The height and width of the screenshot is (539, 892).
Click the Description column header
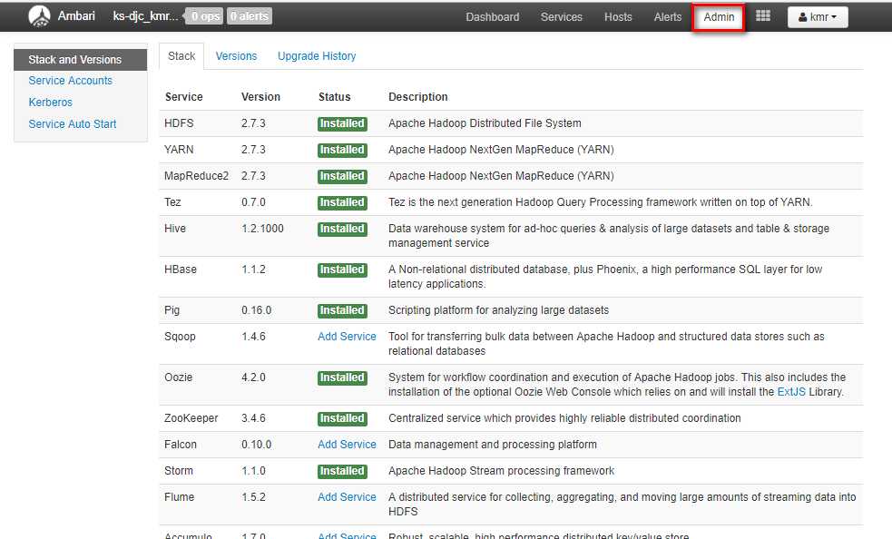tap(418, 97)
